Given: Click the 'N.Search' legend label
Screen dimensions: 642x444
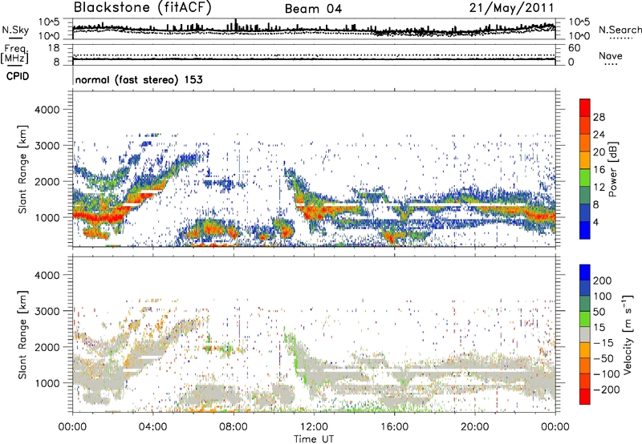Looking at the screenshot, I should [620, 30].
